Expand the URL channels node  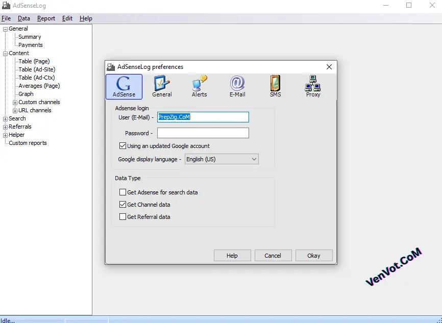[x=15, y=111]
